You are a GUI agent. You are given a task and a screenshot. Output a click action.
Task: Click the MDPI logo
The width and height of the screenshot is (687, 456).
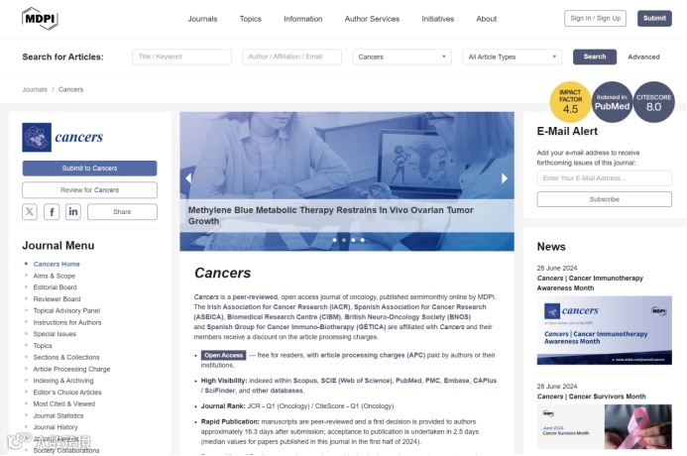40,19
